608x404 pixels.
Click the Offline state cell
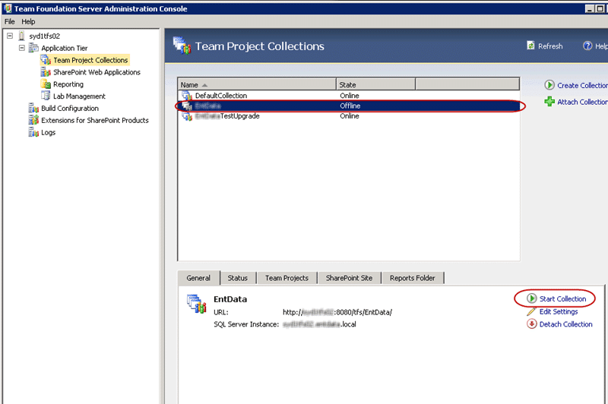[x=350, y=106]
